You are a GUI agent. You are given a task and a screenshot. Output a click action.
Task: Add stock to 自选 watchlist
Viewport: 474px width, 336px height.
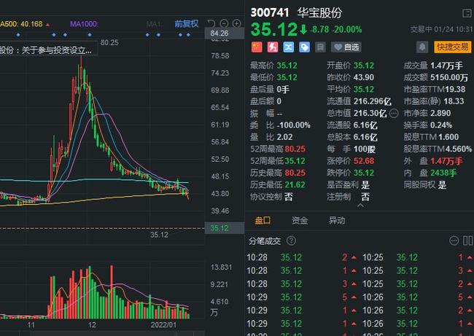pyautogui.click(x=346, y=47)
